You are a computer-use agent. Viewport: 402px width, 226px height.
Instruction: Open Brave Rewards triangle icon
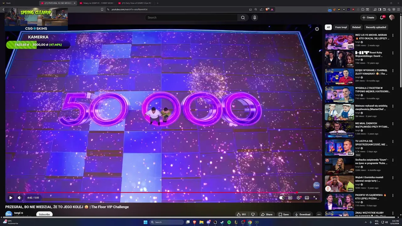pos(272,9)
